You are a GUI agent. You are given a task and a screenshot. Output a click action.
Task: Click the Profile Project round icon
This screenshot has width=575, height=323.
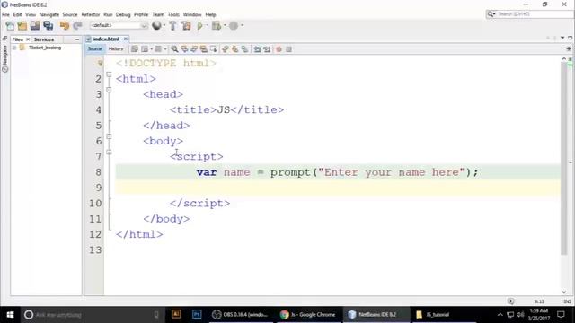[234, 26]
